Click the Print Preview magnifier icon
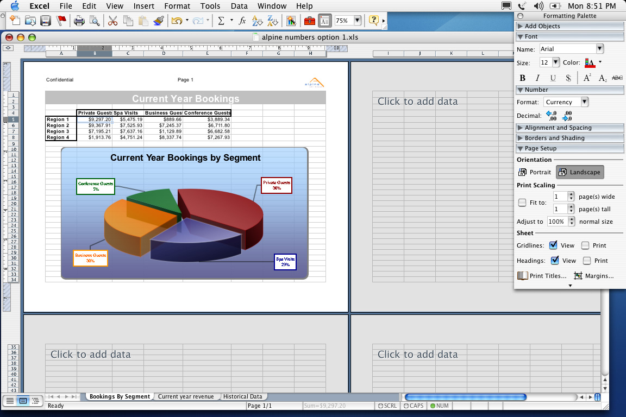 pos(95,21)
